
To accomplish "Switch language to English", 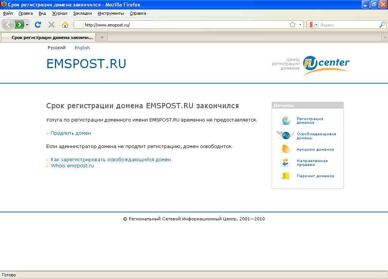I will point(82,48).
